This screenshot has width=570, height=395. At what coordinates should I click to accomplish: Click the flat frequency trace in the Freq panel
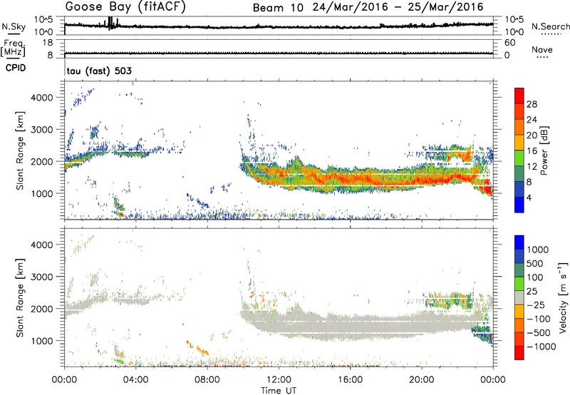click(279, 53)
